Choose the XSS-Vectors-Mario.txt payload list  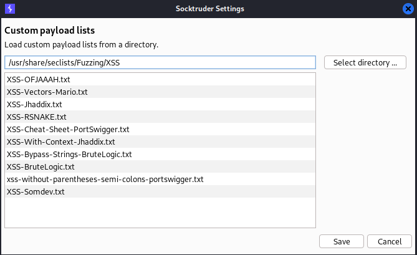(x=47, y=92)
